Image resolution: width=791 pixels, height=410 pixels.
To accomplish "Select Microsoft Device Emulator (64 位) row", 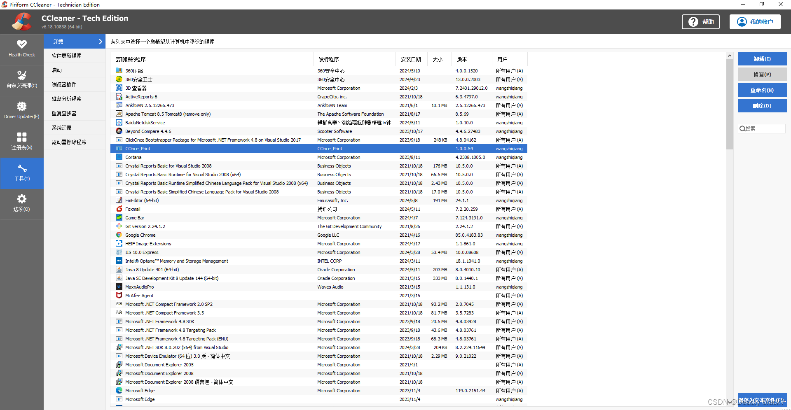I will coord(319,356).
